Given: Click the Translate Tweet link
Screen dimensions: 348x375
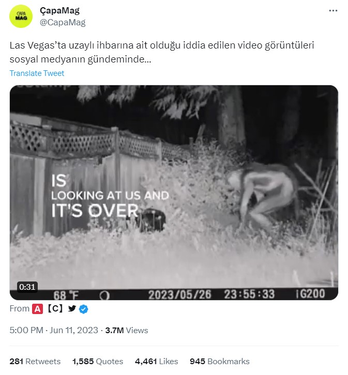Looking at the screenshot, I should 37,73.
